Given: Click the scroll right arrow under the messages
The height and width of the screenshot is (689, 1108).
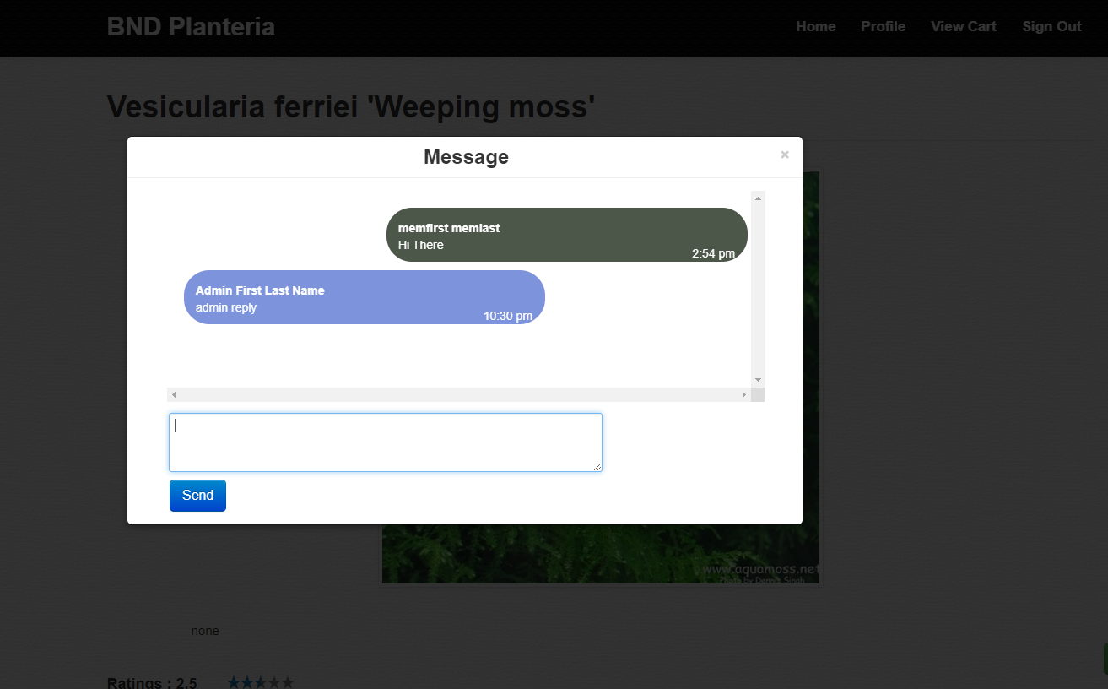Looking at the screenshot, I should pos(743,394).
